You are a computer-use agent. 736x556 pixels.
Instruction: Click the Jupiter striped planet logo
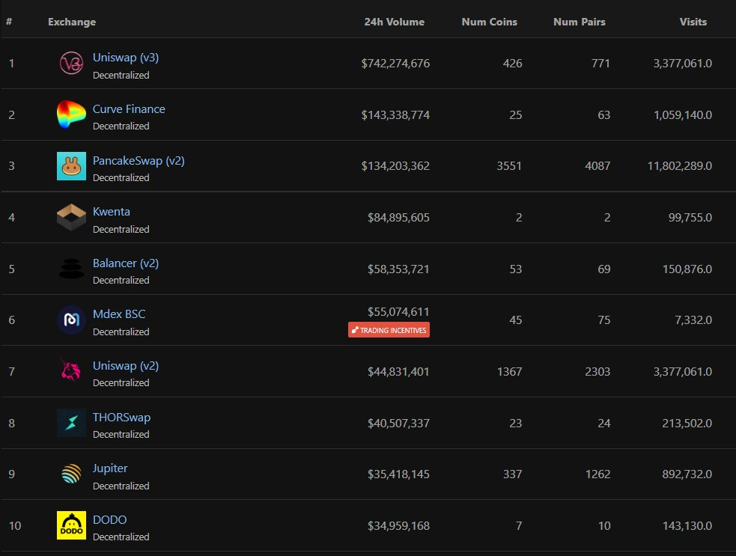tap(71, 474)
